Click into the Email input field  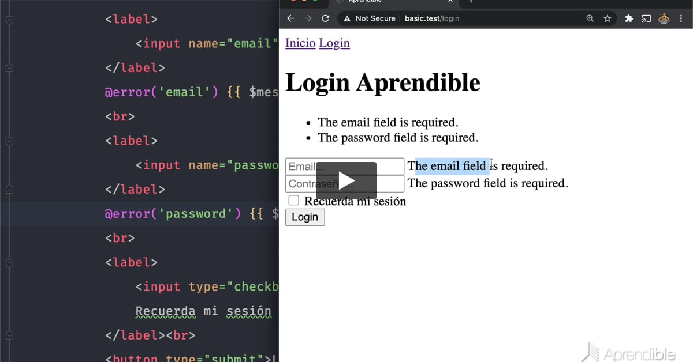345,166
